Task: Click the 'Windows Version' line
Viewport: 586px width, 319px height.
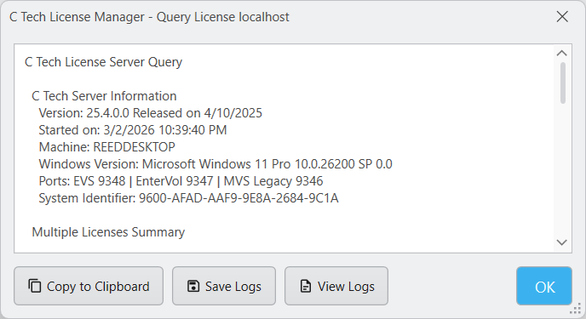Action: (215, 164)
